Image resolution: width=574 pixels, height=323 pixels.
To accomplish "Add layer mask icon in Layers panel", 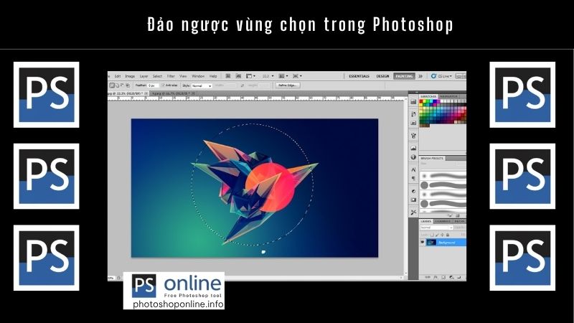I will click(443, 278).
